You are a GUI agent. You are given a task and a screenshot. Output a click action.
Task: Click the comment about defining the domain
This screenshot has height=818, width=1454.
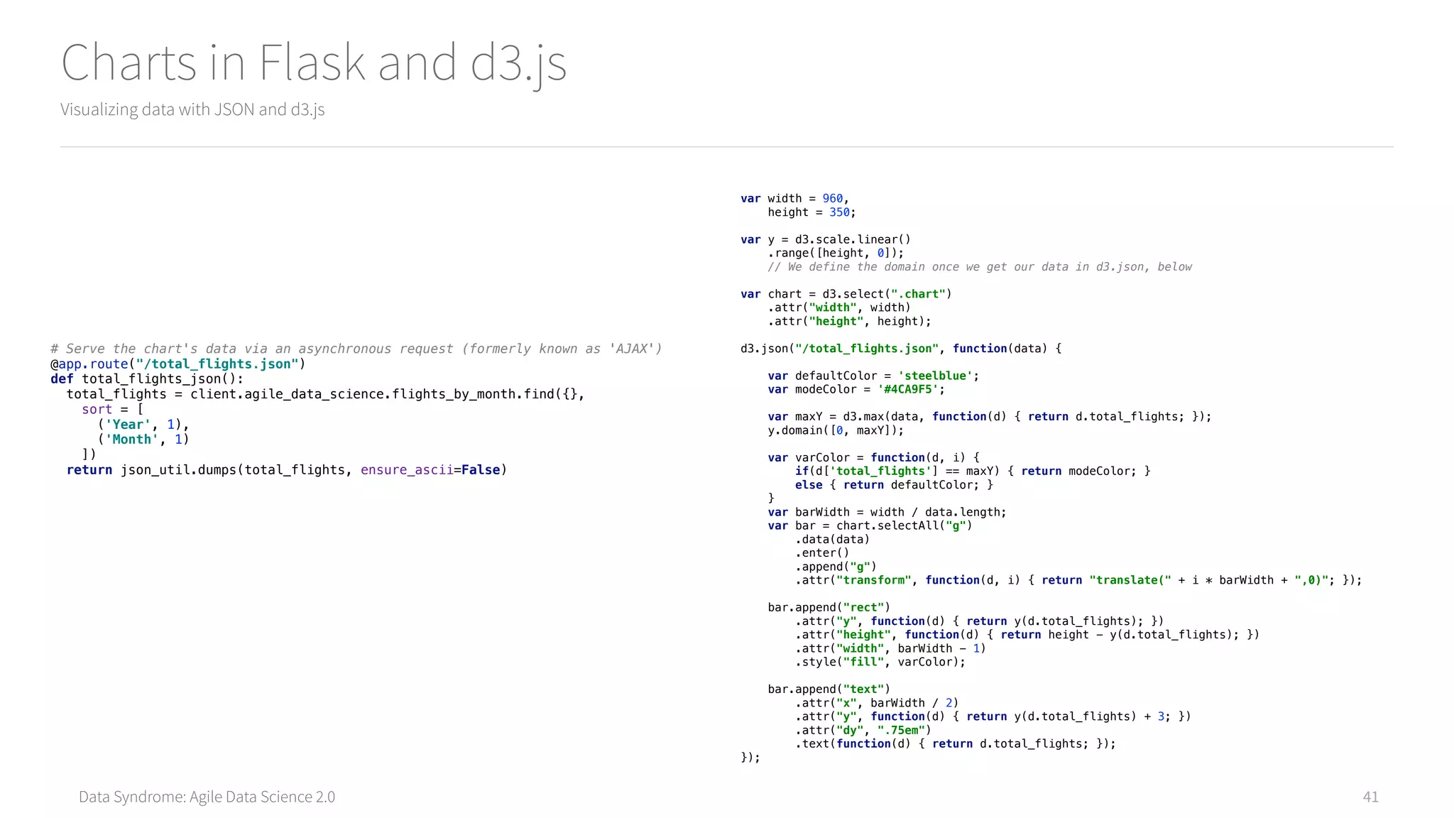(979, 267)
